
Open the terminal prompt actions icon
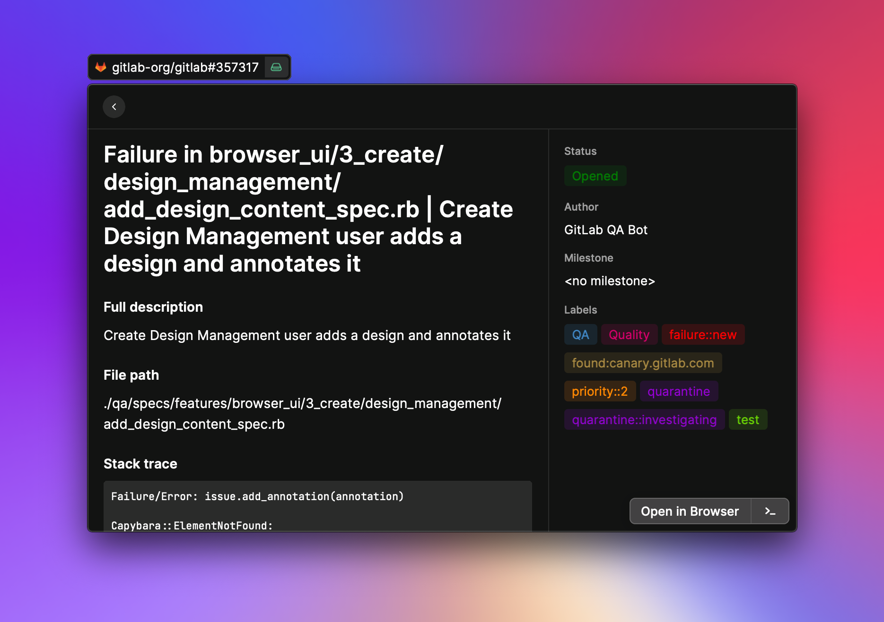[x=770, y=511]
